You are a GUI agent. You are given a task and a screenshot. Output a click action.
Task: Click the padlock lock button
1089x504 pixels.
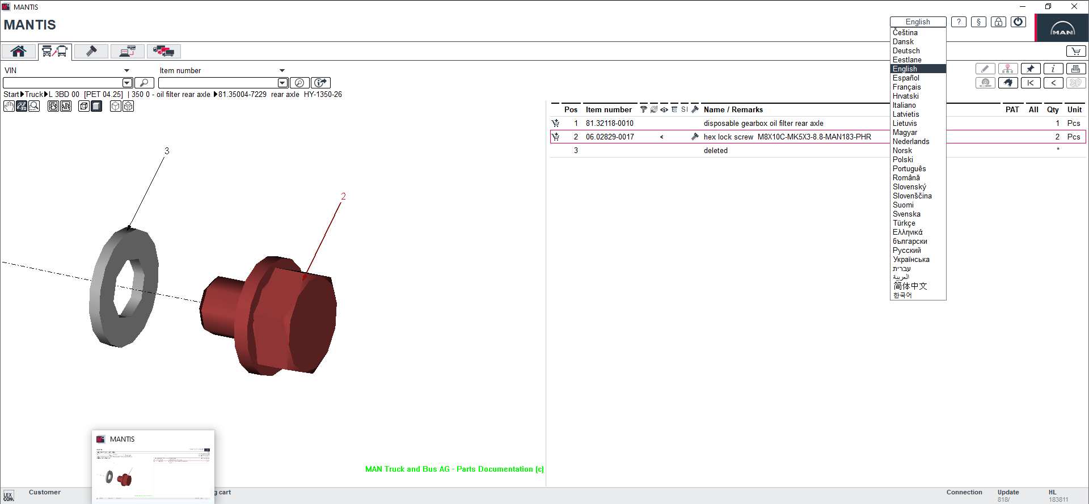998,22
